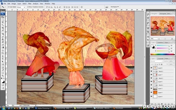176x110 pixels.
Task: Select the History Brush tool
Action: pyautogui.click(x=3, y=42)
